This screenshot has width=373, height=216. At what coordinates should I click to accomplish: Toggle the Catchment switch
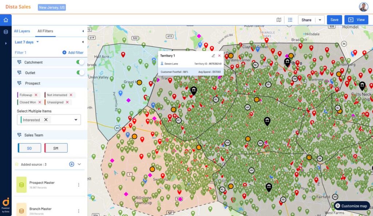[80, 62]
